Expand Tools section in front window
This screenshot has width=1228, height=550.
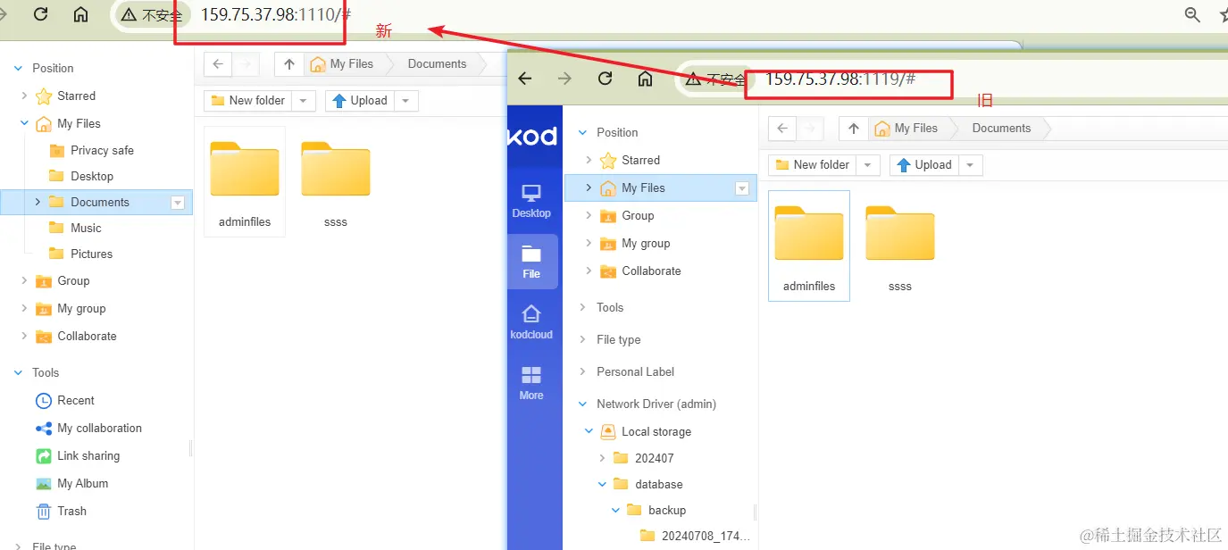tap(583, 307)
